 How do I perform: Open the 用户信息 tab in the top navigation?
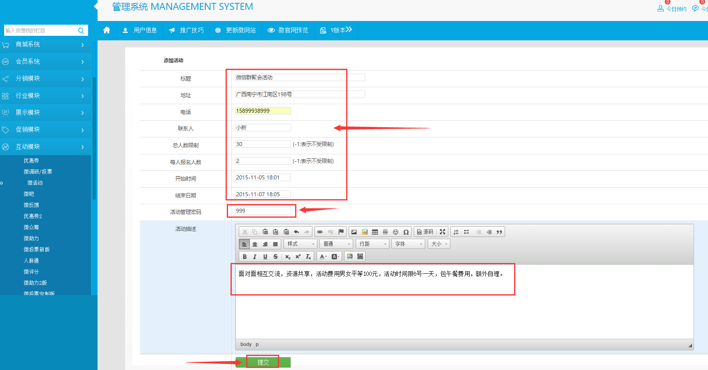(140, 30)
